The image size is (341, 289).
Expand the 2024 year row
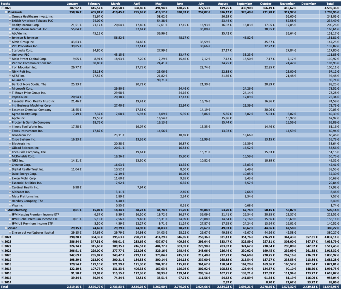tap(2, 237)
